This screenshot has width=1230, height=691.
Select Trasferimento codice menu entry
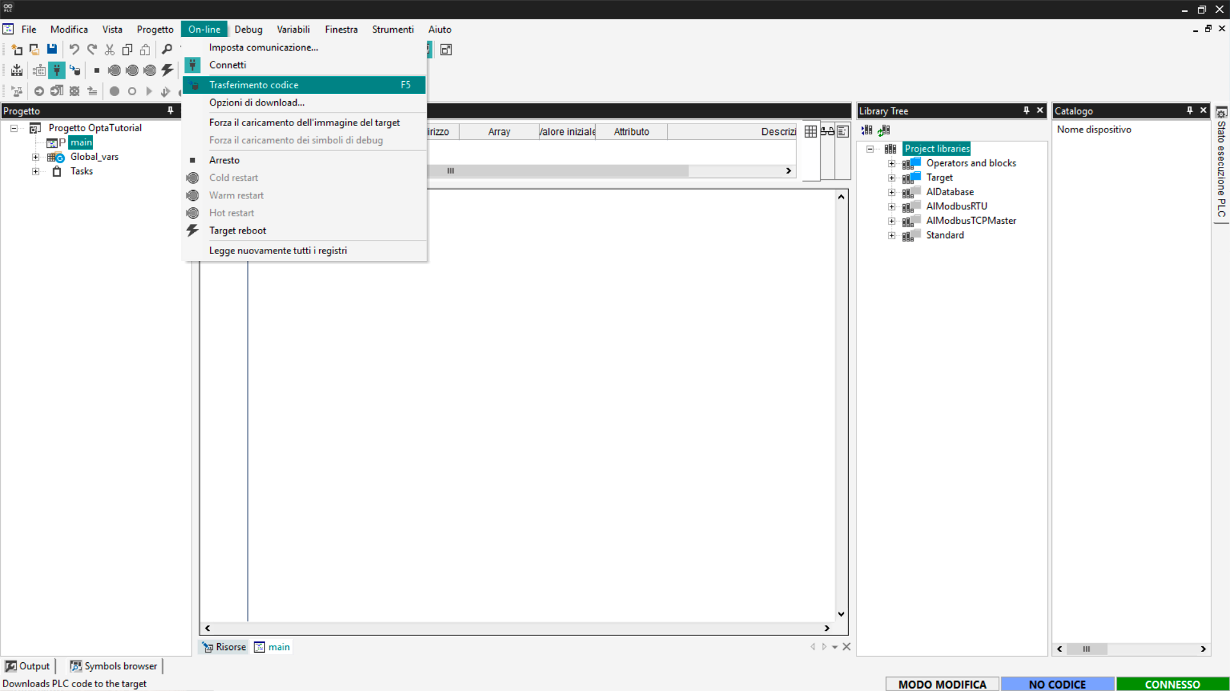[254, 85]
